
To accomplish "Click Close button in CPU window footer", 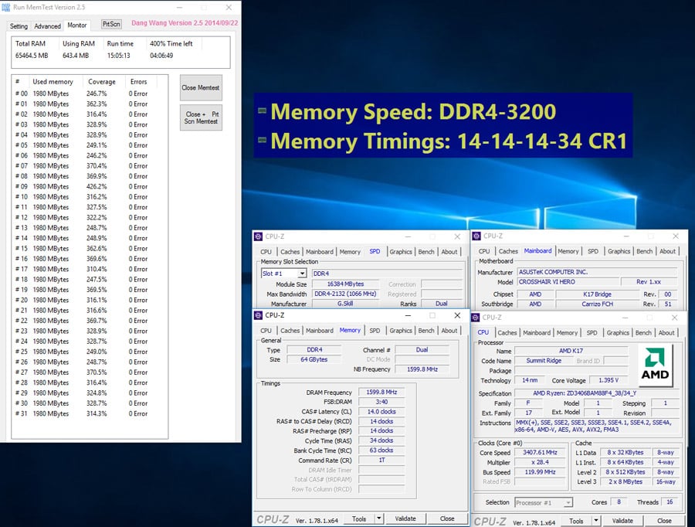I will pyautogui.click(x=664, y=520).
